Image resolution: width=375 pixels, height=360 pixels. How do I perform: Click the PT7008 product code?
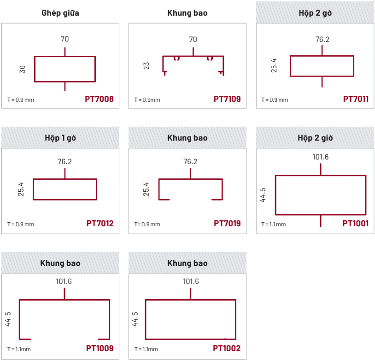click(99, 99)
